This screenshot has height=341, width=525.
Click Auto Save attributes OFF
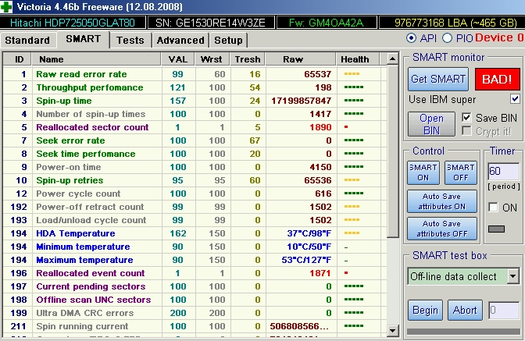tap(443, 228)
